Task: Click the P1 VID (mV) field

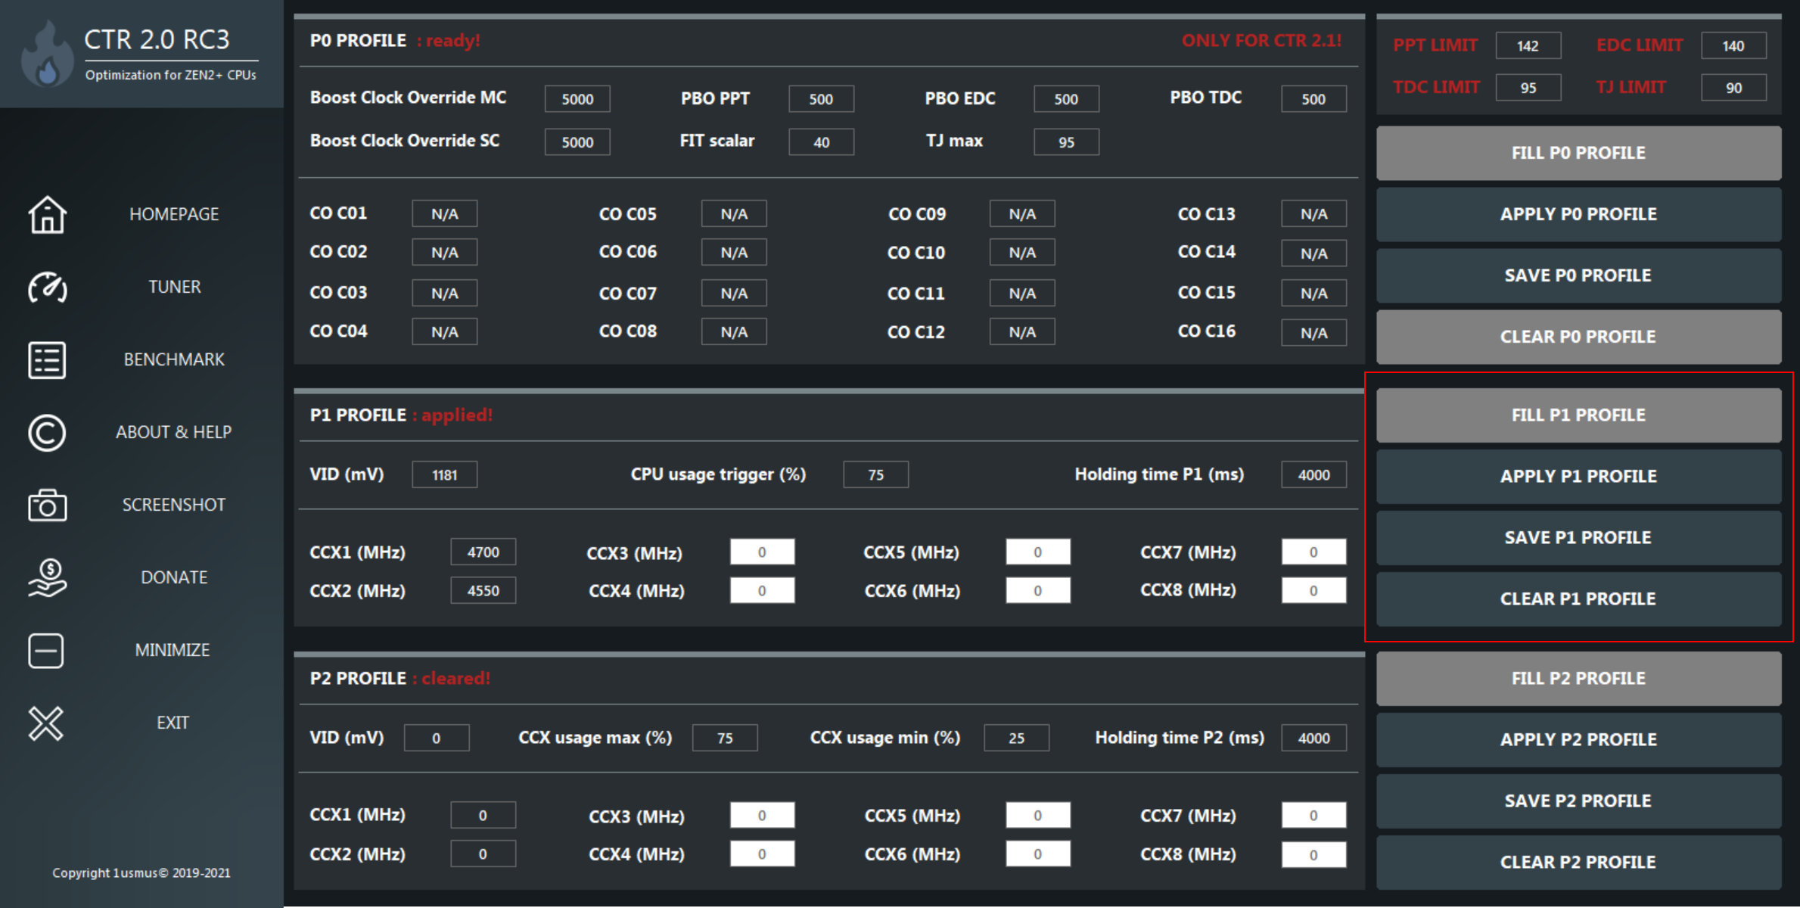Action: coord(444,475)
